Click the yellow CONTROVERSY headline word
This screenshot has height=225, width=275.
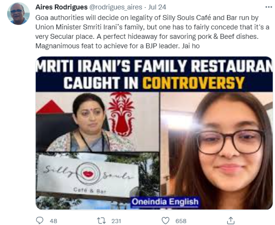click(x=193, y=83)
